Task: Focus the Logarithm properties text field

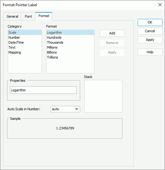Action: [x=43, y=90]
